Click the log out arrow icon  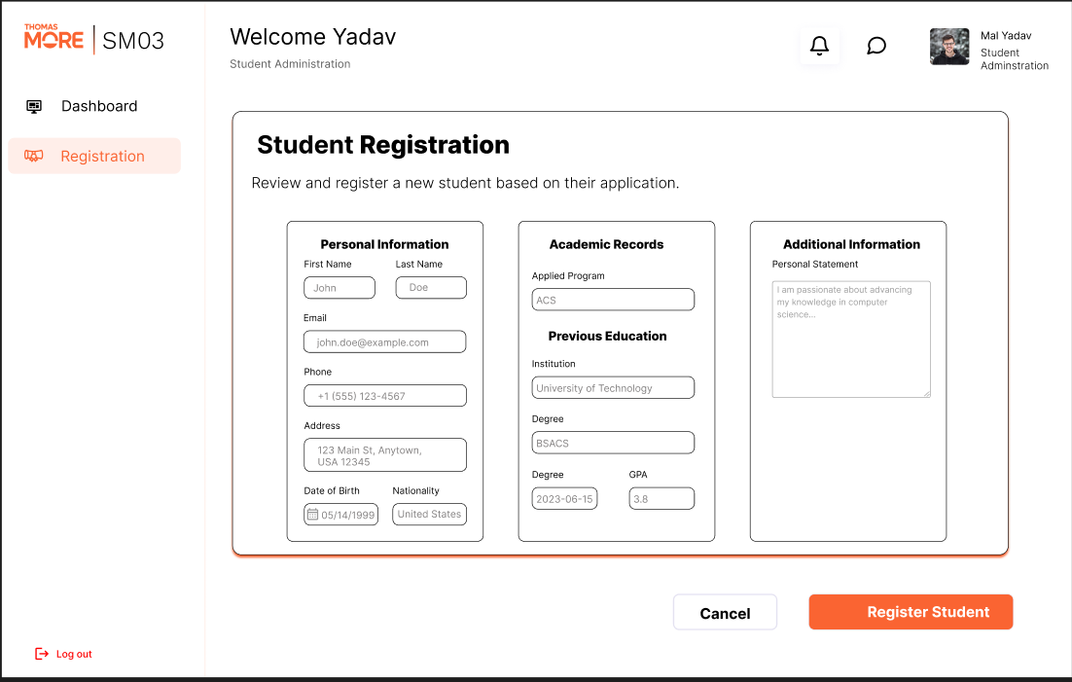[x=42, y=654]
